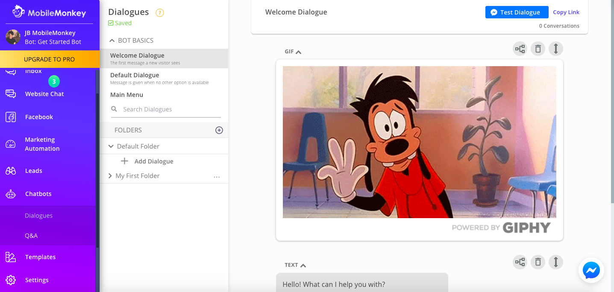Delete the TEXT widget with trash icon
The width and height of the screenshot is (614, 292).
coord(538,262)
